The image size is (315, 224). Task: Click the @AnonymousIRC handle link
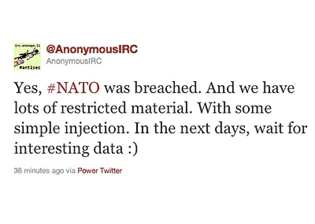pos(92,49)
